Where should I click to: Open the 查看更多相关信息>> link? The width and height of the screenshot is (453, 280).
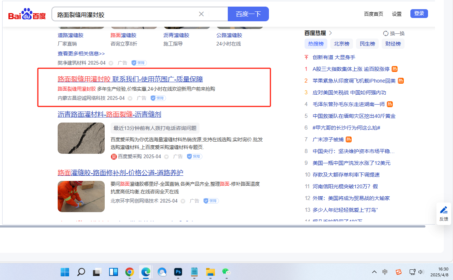click(81, 54)
